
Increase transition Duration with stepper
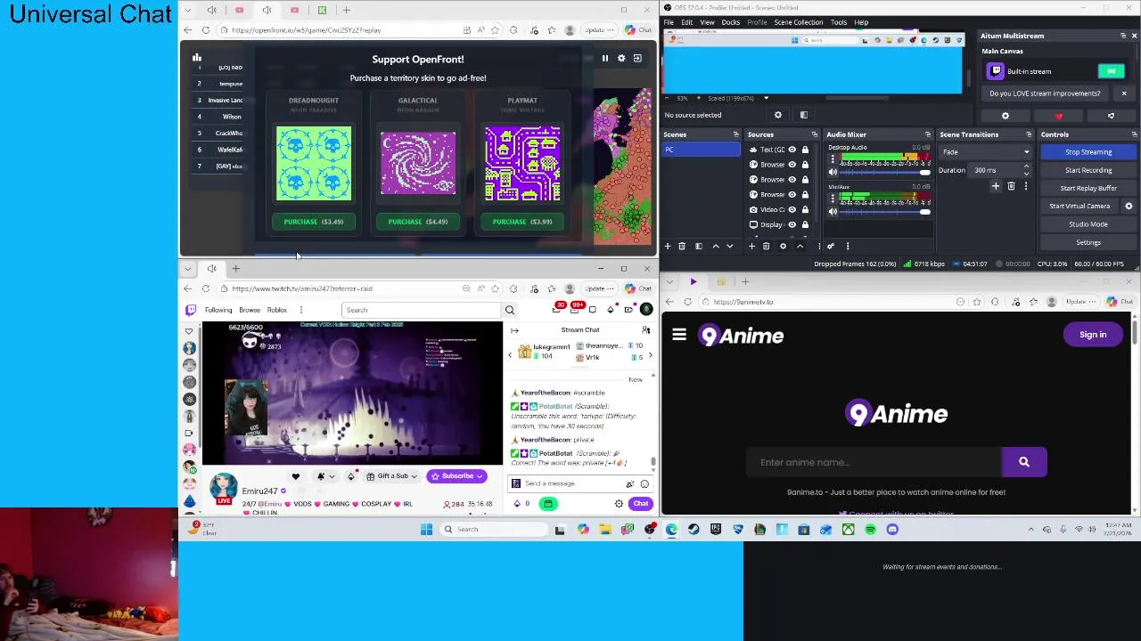pos(1026,166)
